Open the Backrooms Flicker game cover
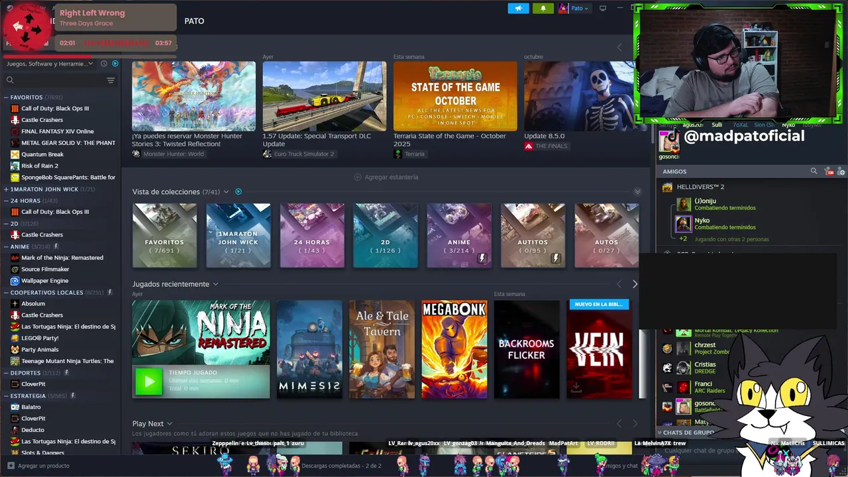The width and height of the screenshot is (848, 477). (527, 349)
